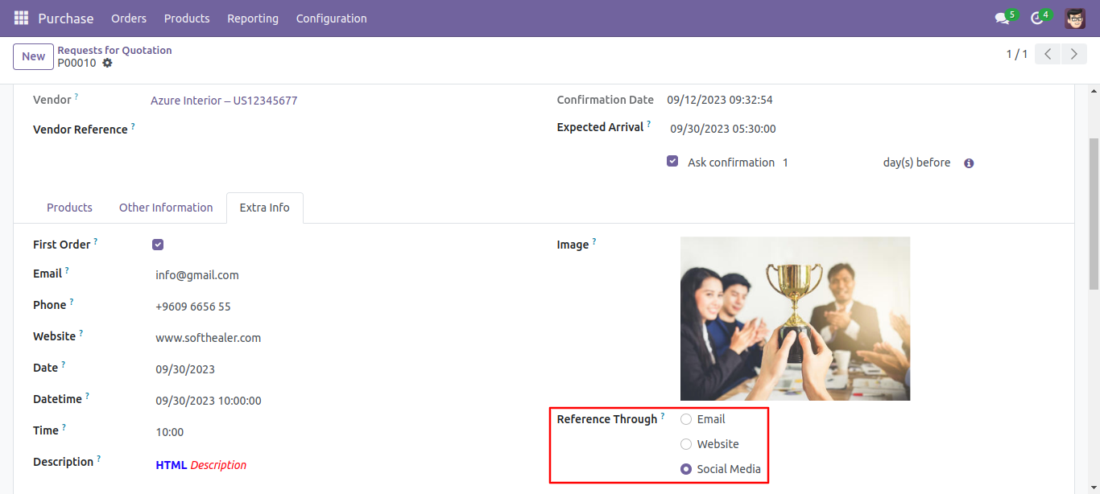
Task: Click the 1 / 1 pager counter
Action: pos(1017,54)
